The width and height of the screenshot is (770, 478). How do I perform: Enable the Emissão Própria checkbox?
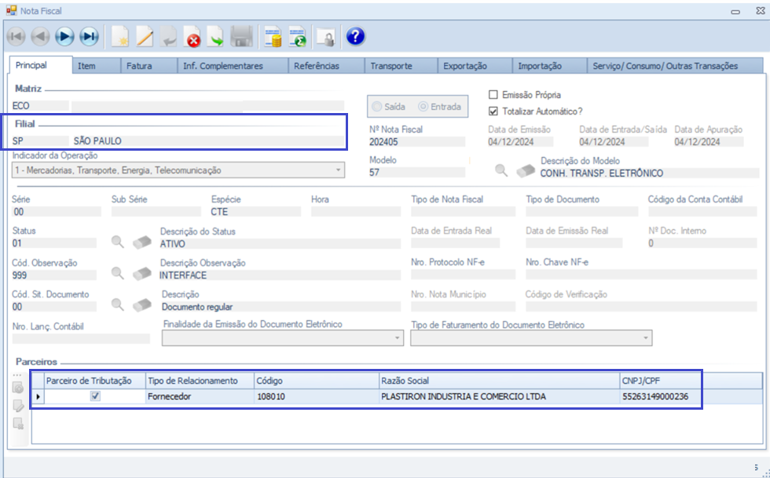point(494,95)
